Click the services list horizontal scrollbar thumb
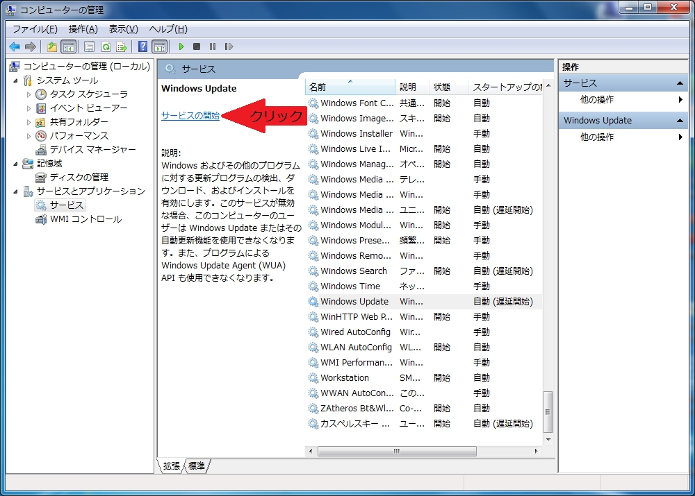This screenshot has width=695, height=496. [397, 452]
